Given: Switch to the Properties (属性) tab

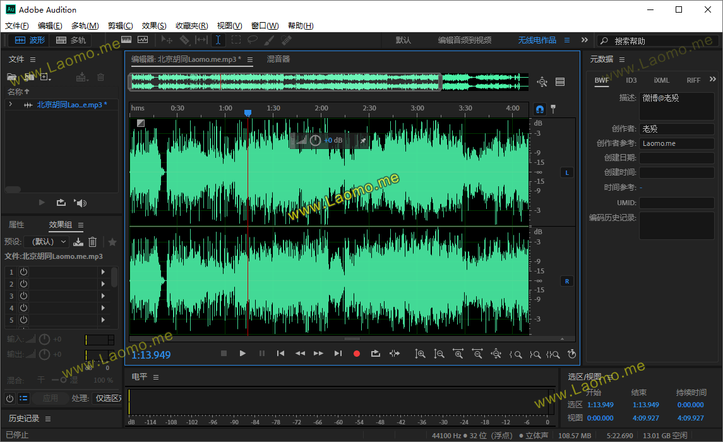Looking at the screenshot, I should click(16, 225).
